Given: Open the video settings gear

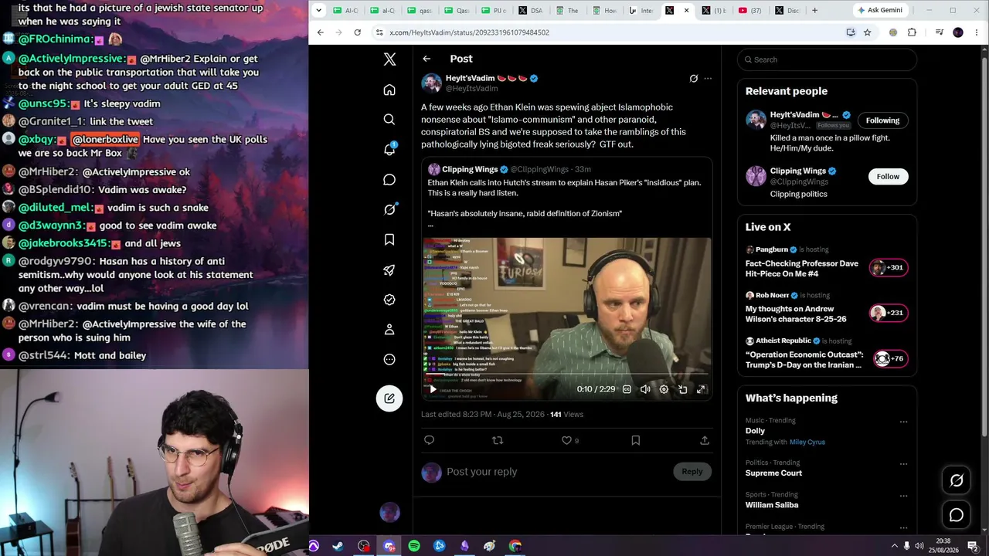Looking at the screenshot, I should point(664,389).
